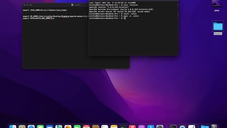227x128 pixels.
Task: Open Podcasts from the Dock
Action: [142, 127]
